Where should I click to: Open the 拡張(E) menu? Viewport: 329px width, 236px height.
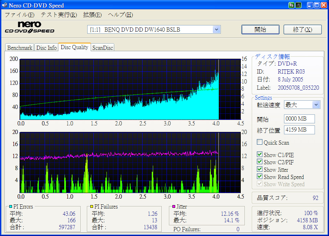click(x=92, y=15)
